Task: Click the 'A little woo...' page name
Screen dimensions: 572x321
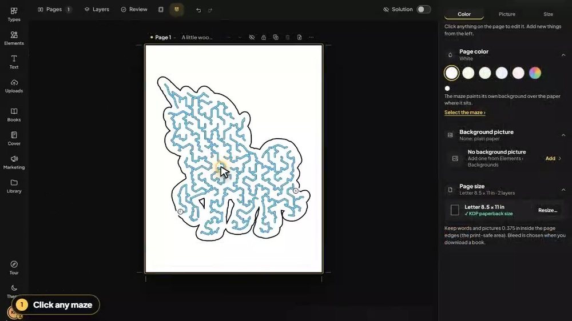Action: pos(197,37)
